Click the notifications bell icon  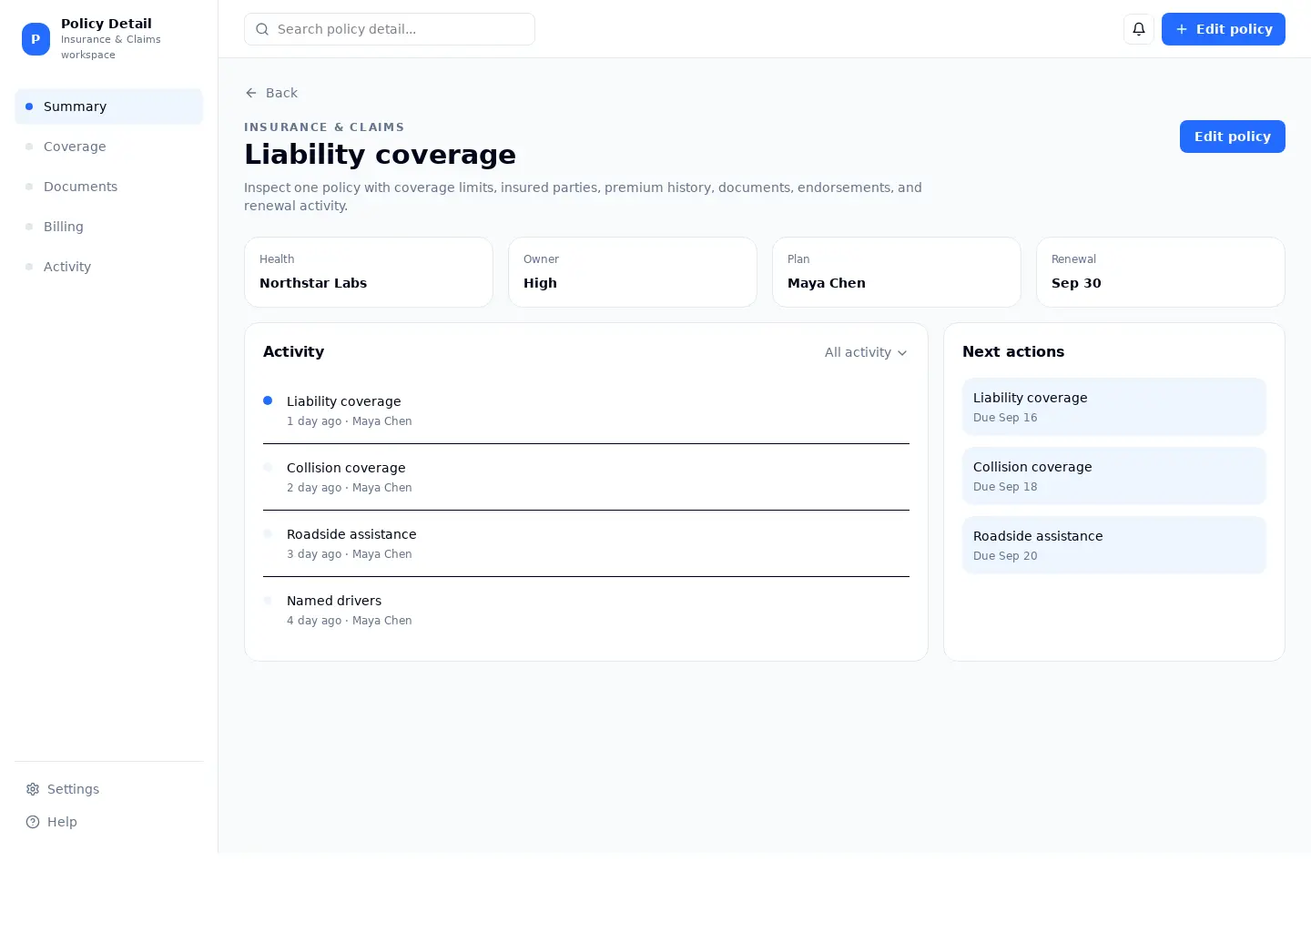coord(1139,29)
